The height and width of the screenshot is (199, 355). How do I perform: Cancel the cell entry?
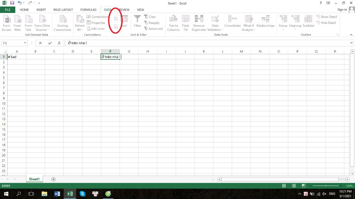pyautogui.click(x=41, y=43)
